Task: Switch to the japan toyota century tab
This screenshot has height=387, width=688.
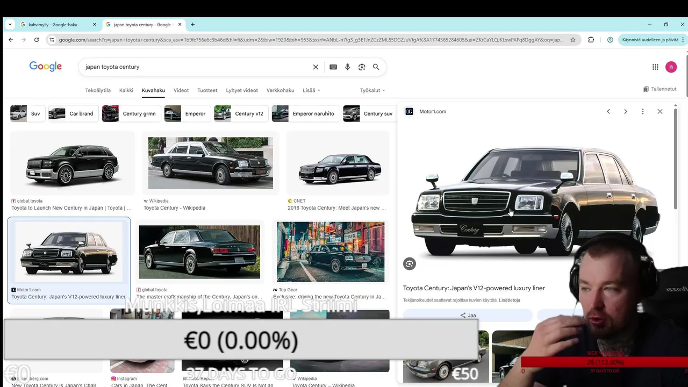Action: point(143,25)
